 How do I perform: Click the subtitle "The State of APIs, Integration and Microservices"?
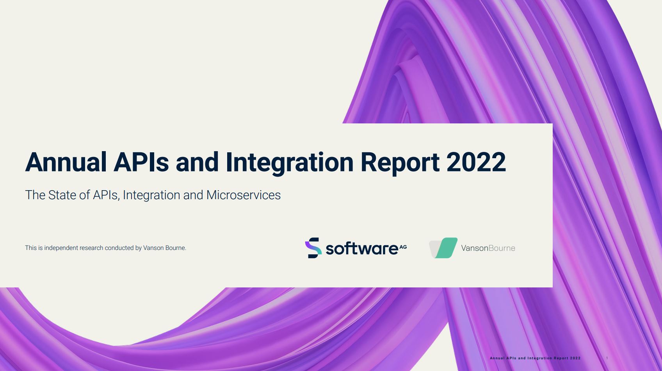point(153,195)
